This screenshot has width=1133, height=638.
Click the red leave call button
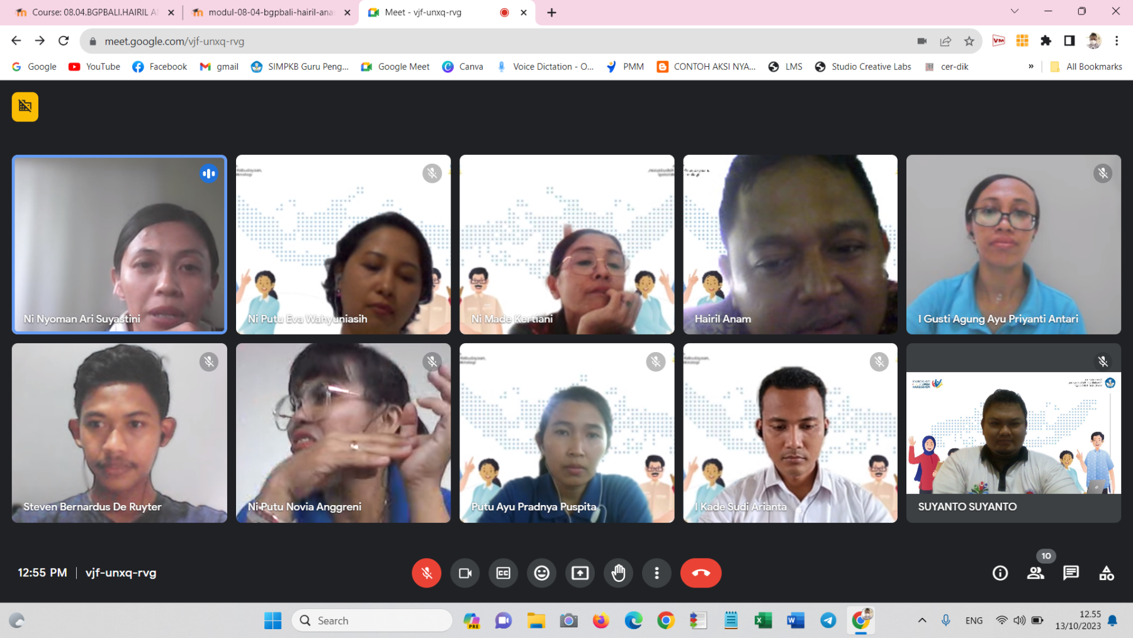click(700, 572)
